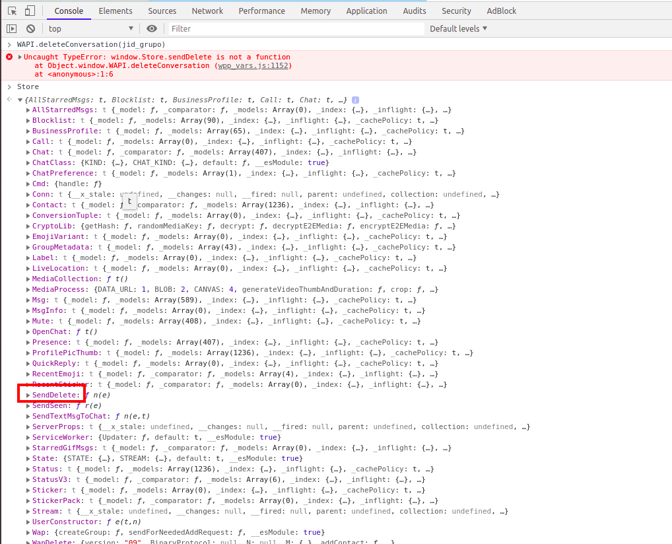Expand the GroupMetadata property
This screenshot has width=672, height=544.
(28, 248)
